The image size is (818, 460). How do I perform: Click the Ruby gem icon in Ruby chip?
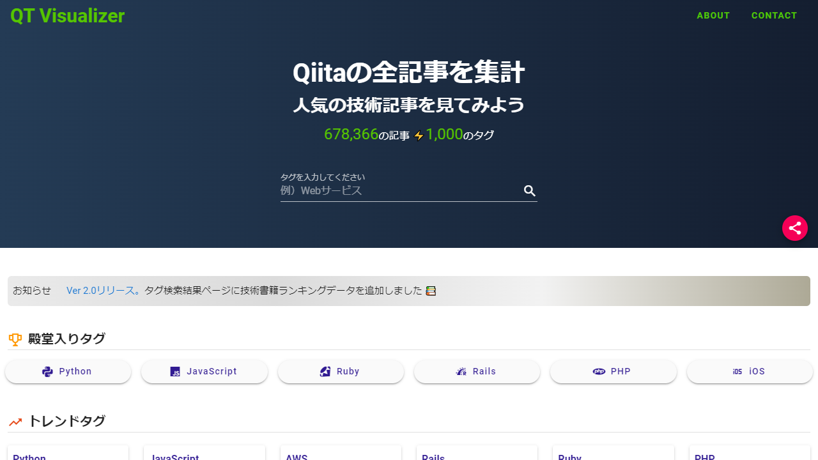325,372
